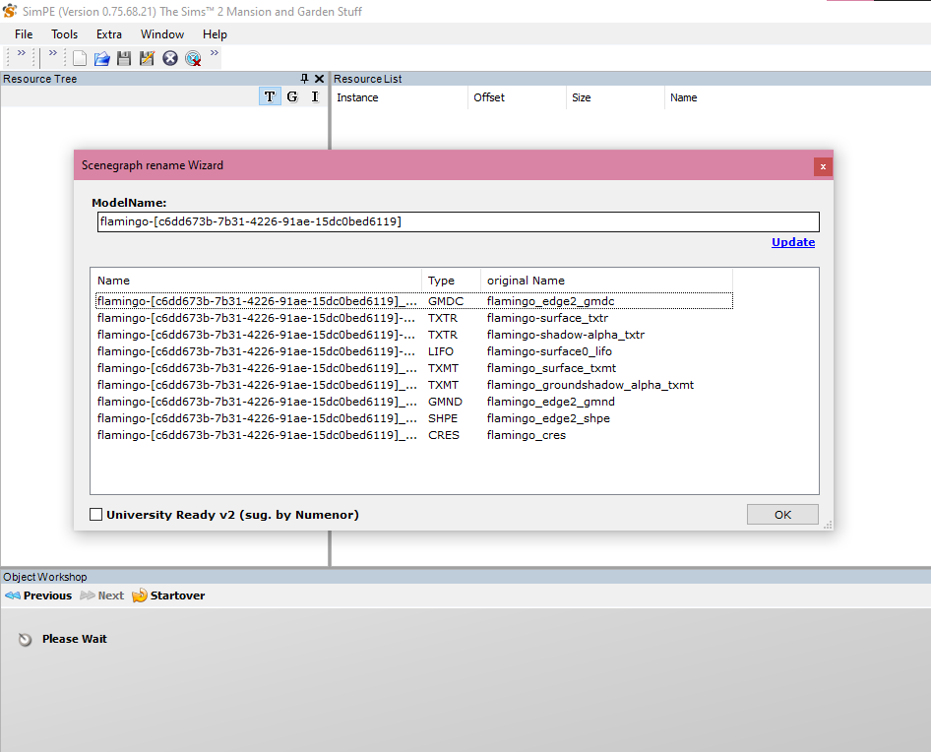Toggle the G group view in Resource Tree

pos(292,96)
